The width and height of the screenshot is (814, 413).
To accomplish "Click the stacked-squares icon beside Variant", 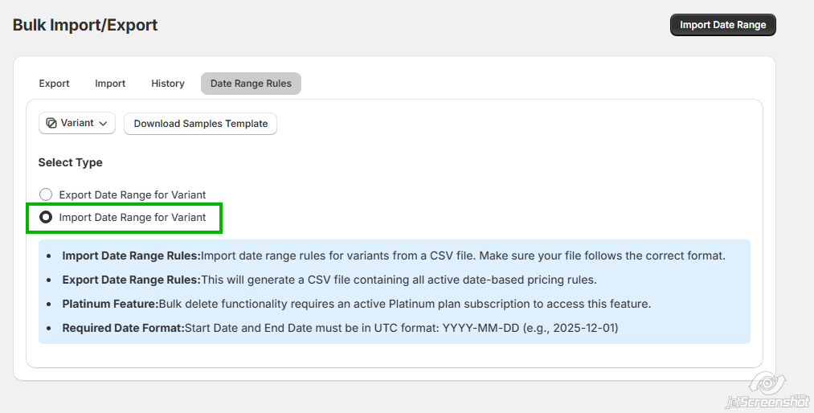I will pos(51,123).
